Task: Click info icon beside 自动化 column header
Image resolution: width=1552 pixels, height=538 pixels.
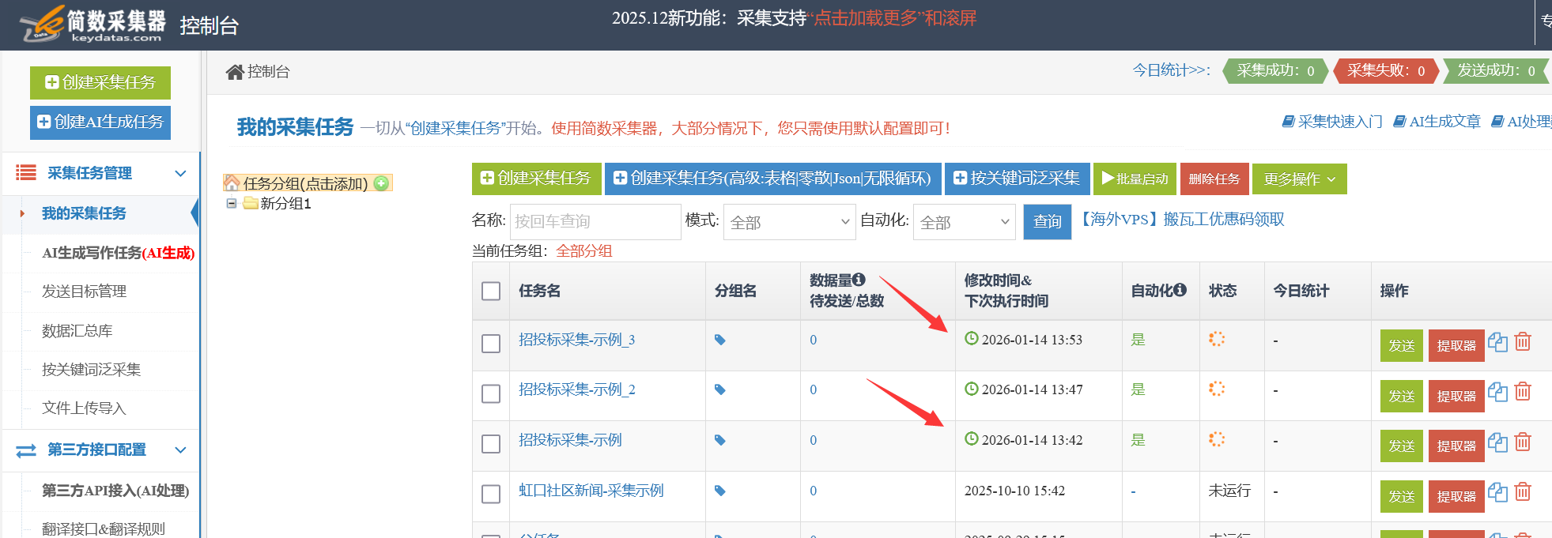Action: (1180, 290)
